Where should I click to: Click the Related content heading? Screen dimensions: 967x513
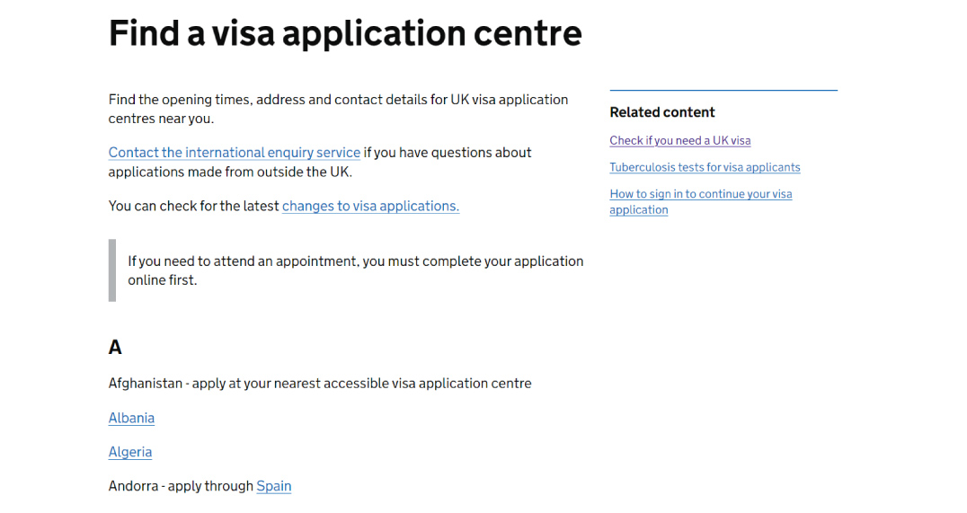click(662, 112)
